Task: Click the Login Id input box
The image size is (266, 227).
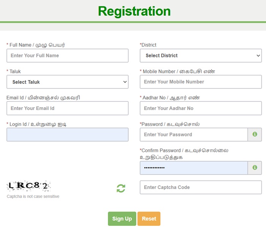Action: tap(67, 134)
